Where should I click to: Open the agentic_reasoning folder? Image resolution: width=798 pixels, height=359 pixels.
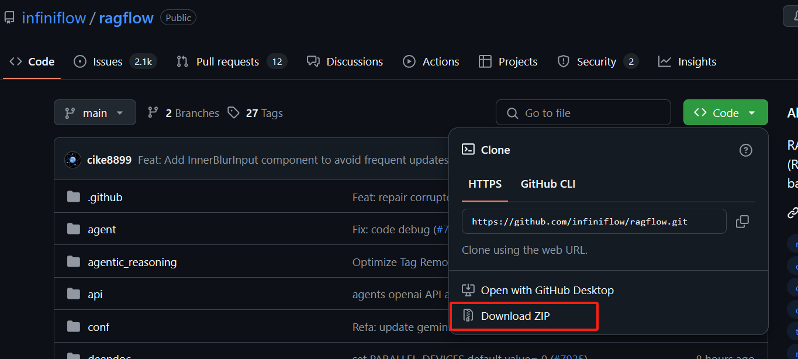(132, 262)
